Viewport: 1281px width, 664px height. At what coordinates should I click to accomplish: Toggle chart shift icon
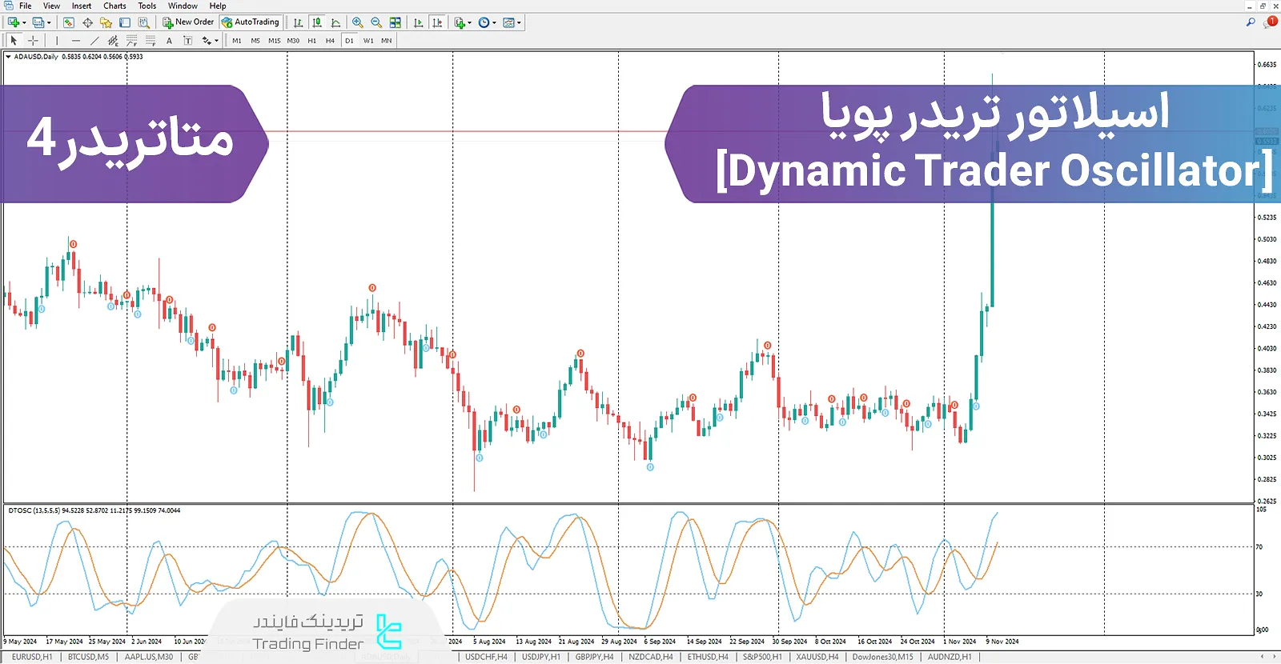[x=437, y=22]
